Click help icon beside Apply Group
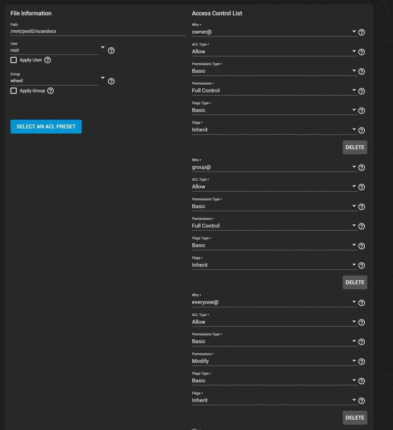The height and width of the screenshot is (430, 393). 51,91
